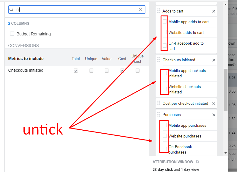Click the Adds to cart column title
The width and height of the screenshot is (237, 172).
pos(173,11)
